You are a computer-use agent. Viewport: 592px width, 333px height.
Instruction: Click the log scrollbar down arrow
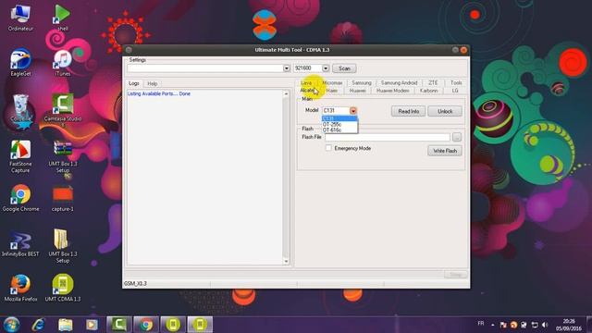click(286, 261)
